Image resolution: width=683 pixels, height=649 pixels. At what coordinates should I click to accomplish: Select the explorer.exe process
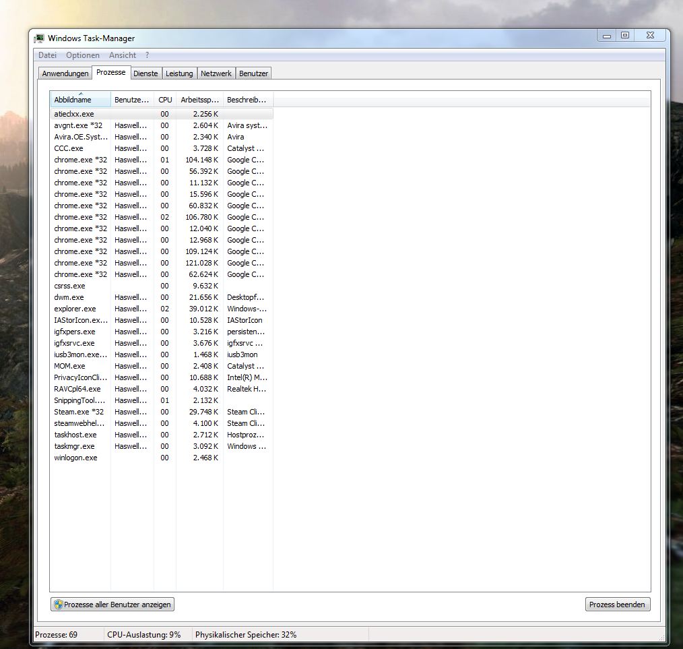pyautogui.click(x=162, y=309)
